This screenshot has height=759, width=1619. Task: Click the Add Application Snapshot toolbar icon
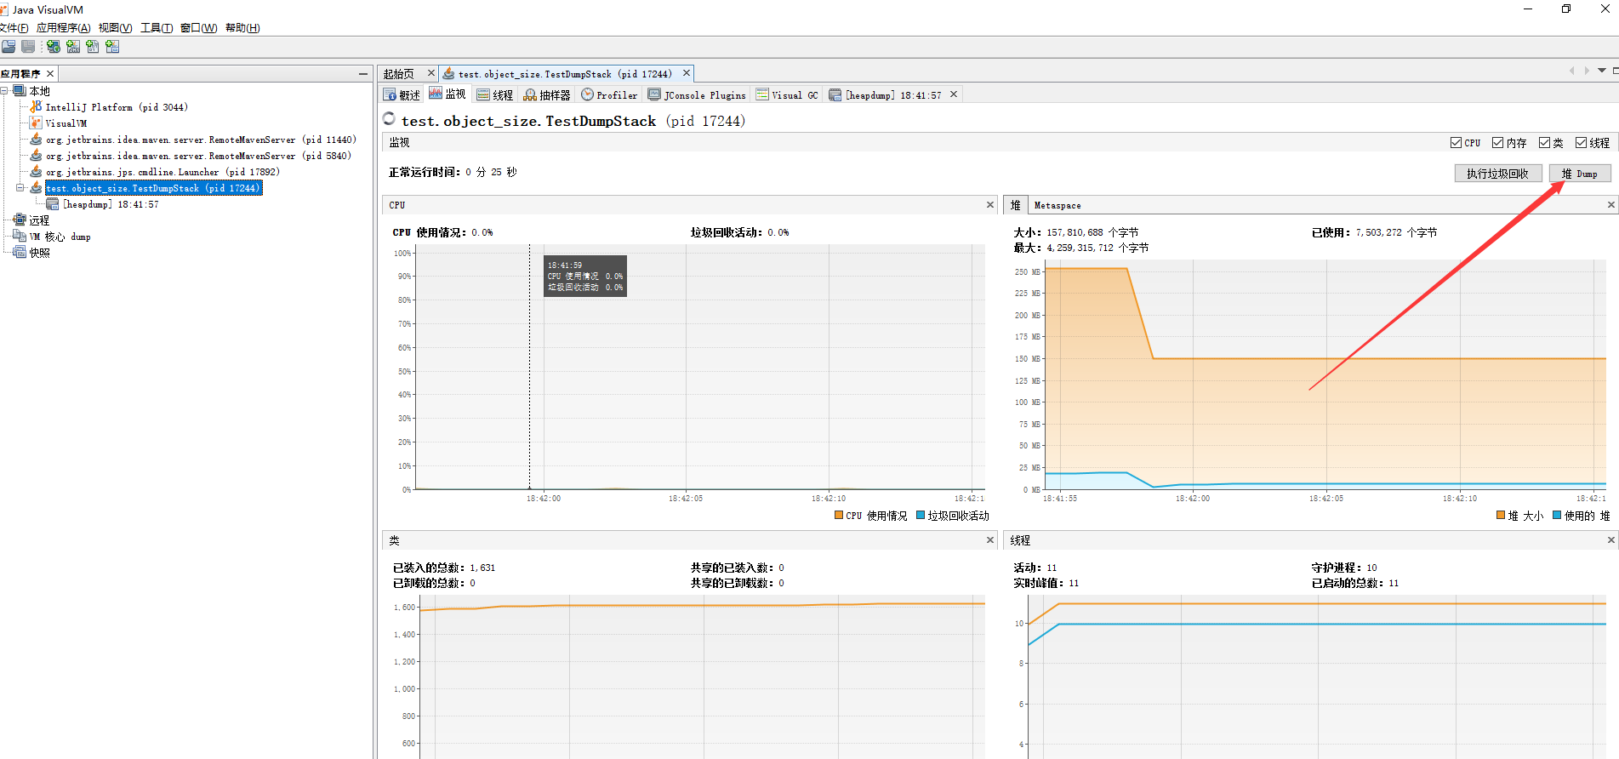pyautogui.click(x=112, y=47)
